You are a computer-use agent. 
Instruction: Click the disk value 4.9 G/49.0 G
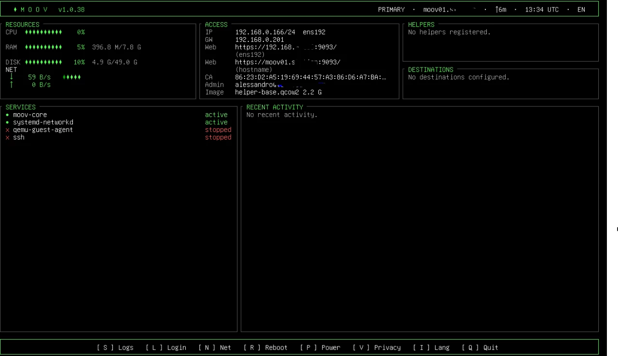point(115,62)
